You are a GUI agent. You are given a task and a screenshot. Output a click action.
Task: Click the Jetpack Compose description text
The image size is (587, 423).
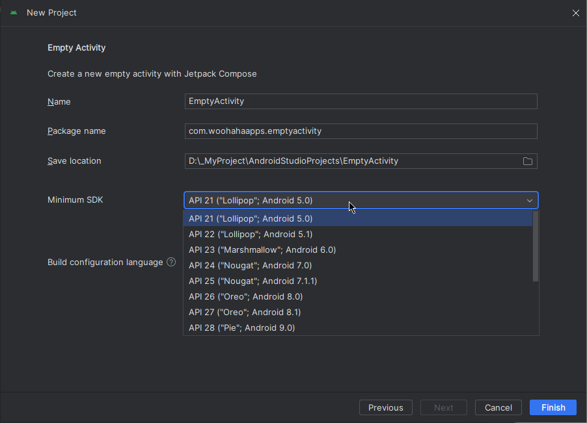152,74
